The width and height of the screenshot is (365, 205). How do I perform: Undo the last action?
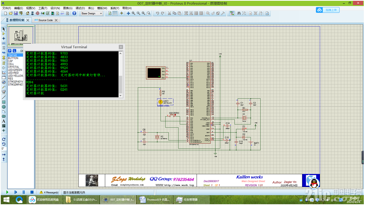(158, 14)
